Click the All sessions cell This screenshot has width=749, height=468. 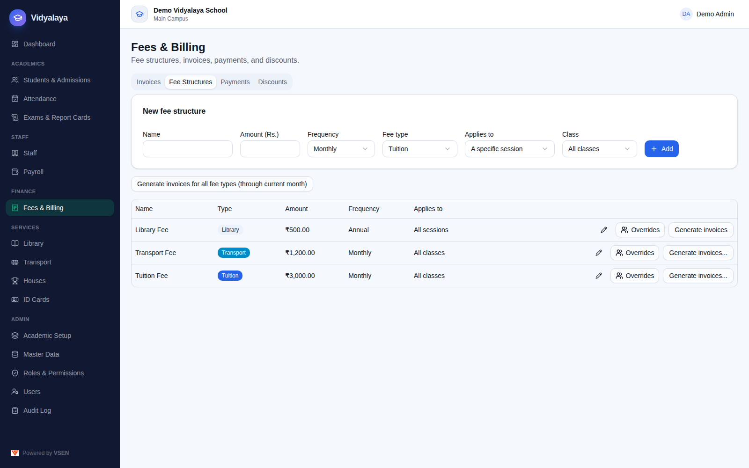pos(431,230)
